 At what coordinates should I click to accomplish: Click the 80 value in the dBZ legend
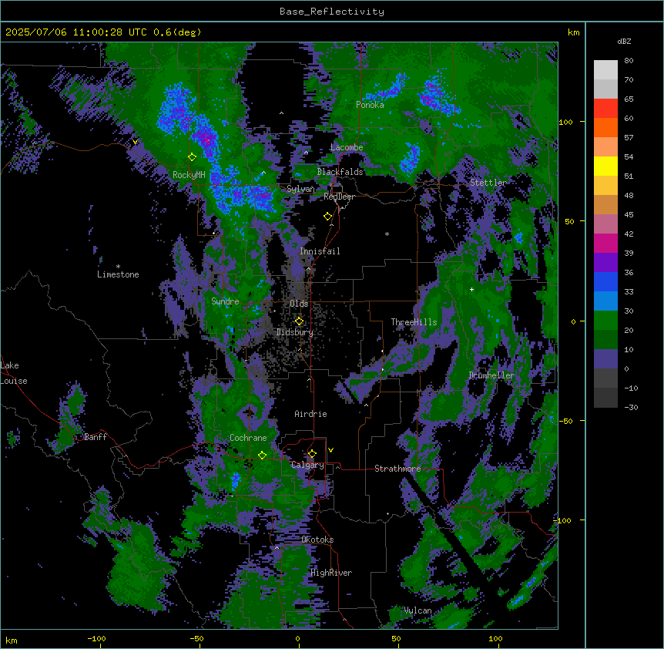629,61
